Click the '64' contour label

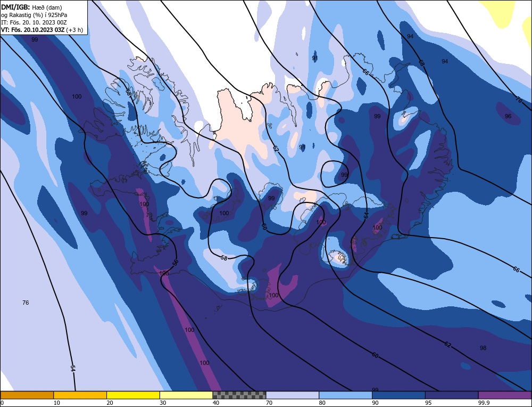click(x=366, y=215)
